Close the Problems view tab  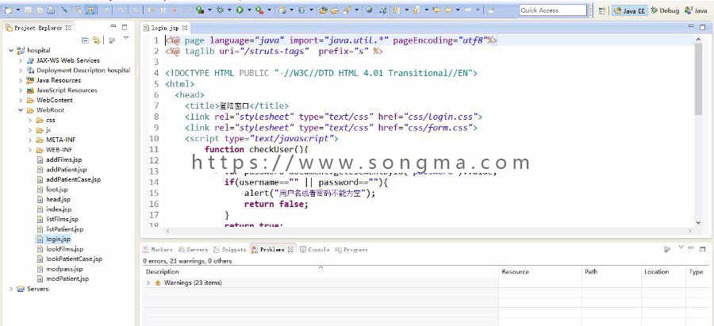pyautogui.click(x=289, y=250)
